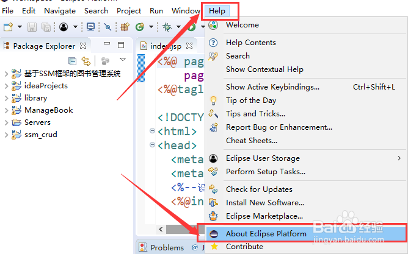Image resolution: width=408 pixels, height=254 pixels.
Task: Expand the library project node
Action: tap(7, 98)
